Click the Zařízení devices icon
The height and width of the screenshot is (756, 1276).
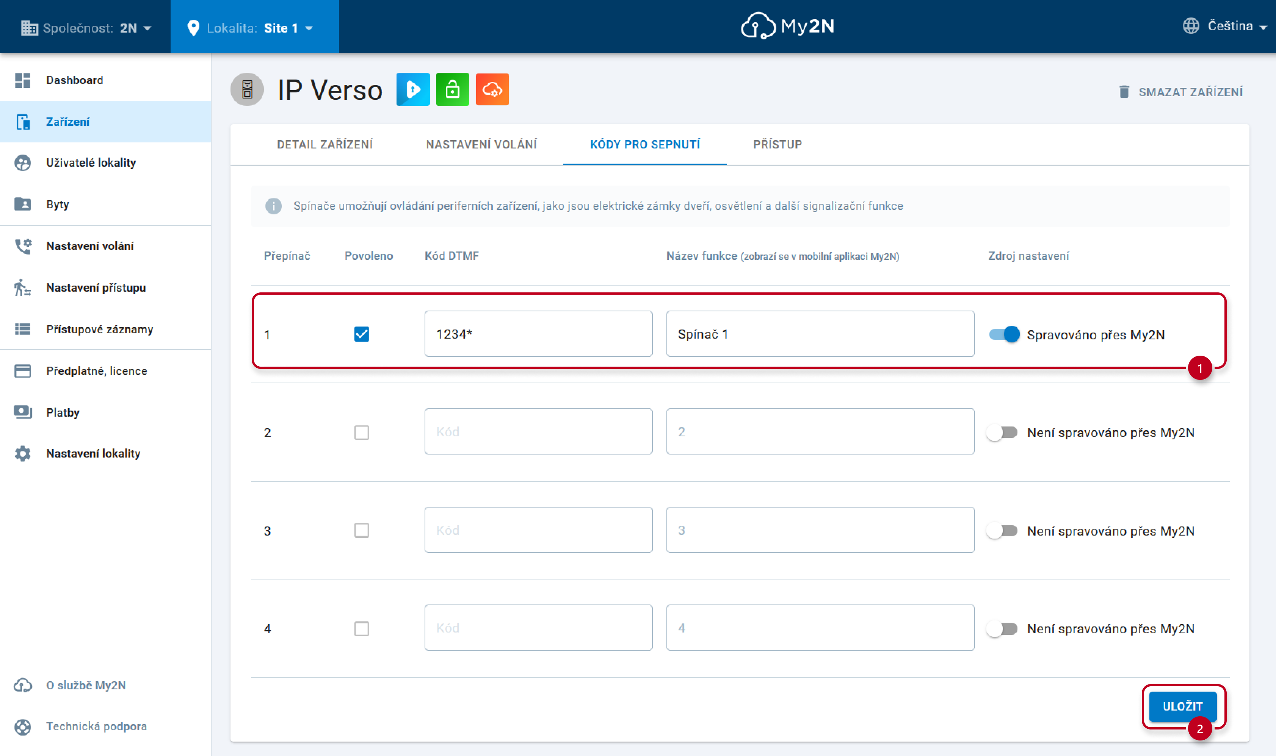(x=23, y=122)
